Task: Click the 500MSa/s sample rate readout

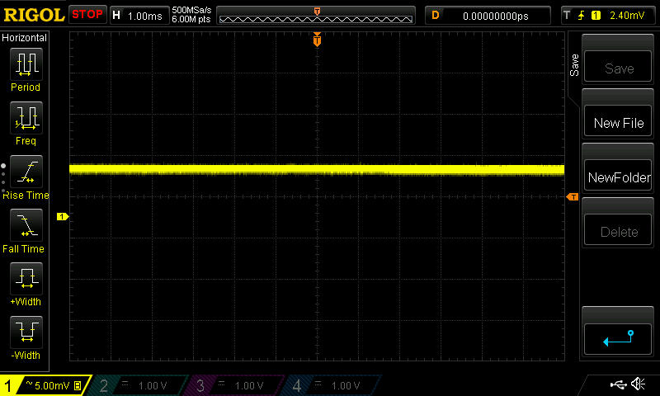Action: tap(191, 11)
